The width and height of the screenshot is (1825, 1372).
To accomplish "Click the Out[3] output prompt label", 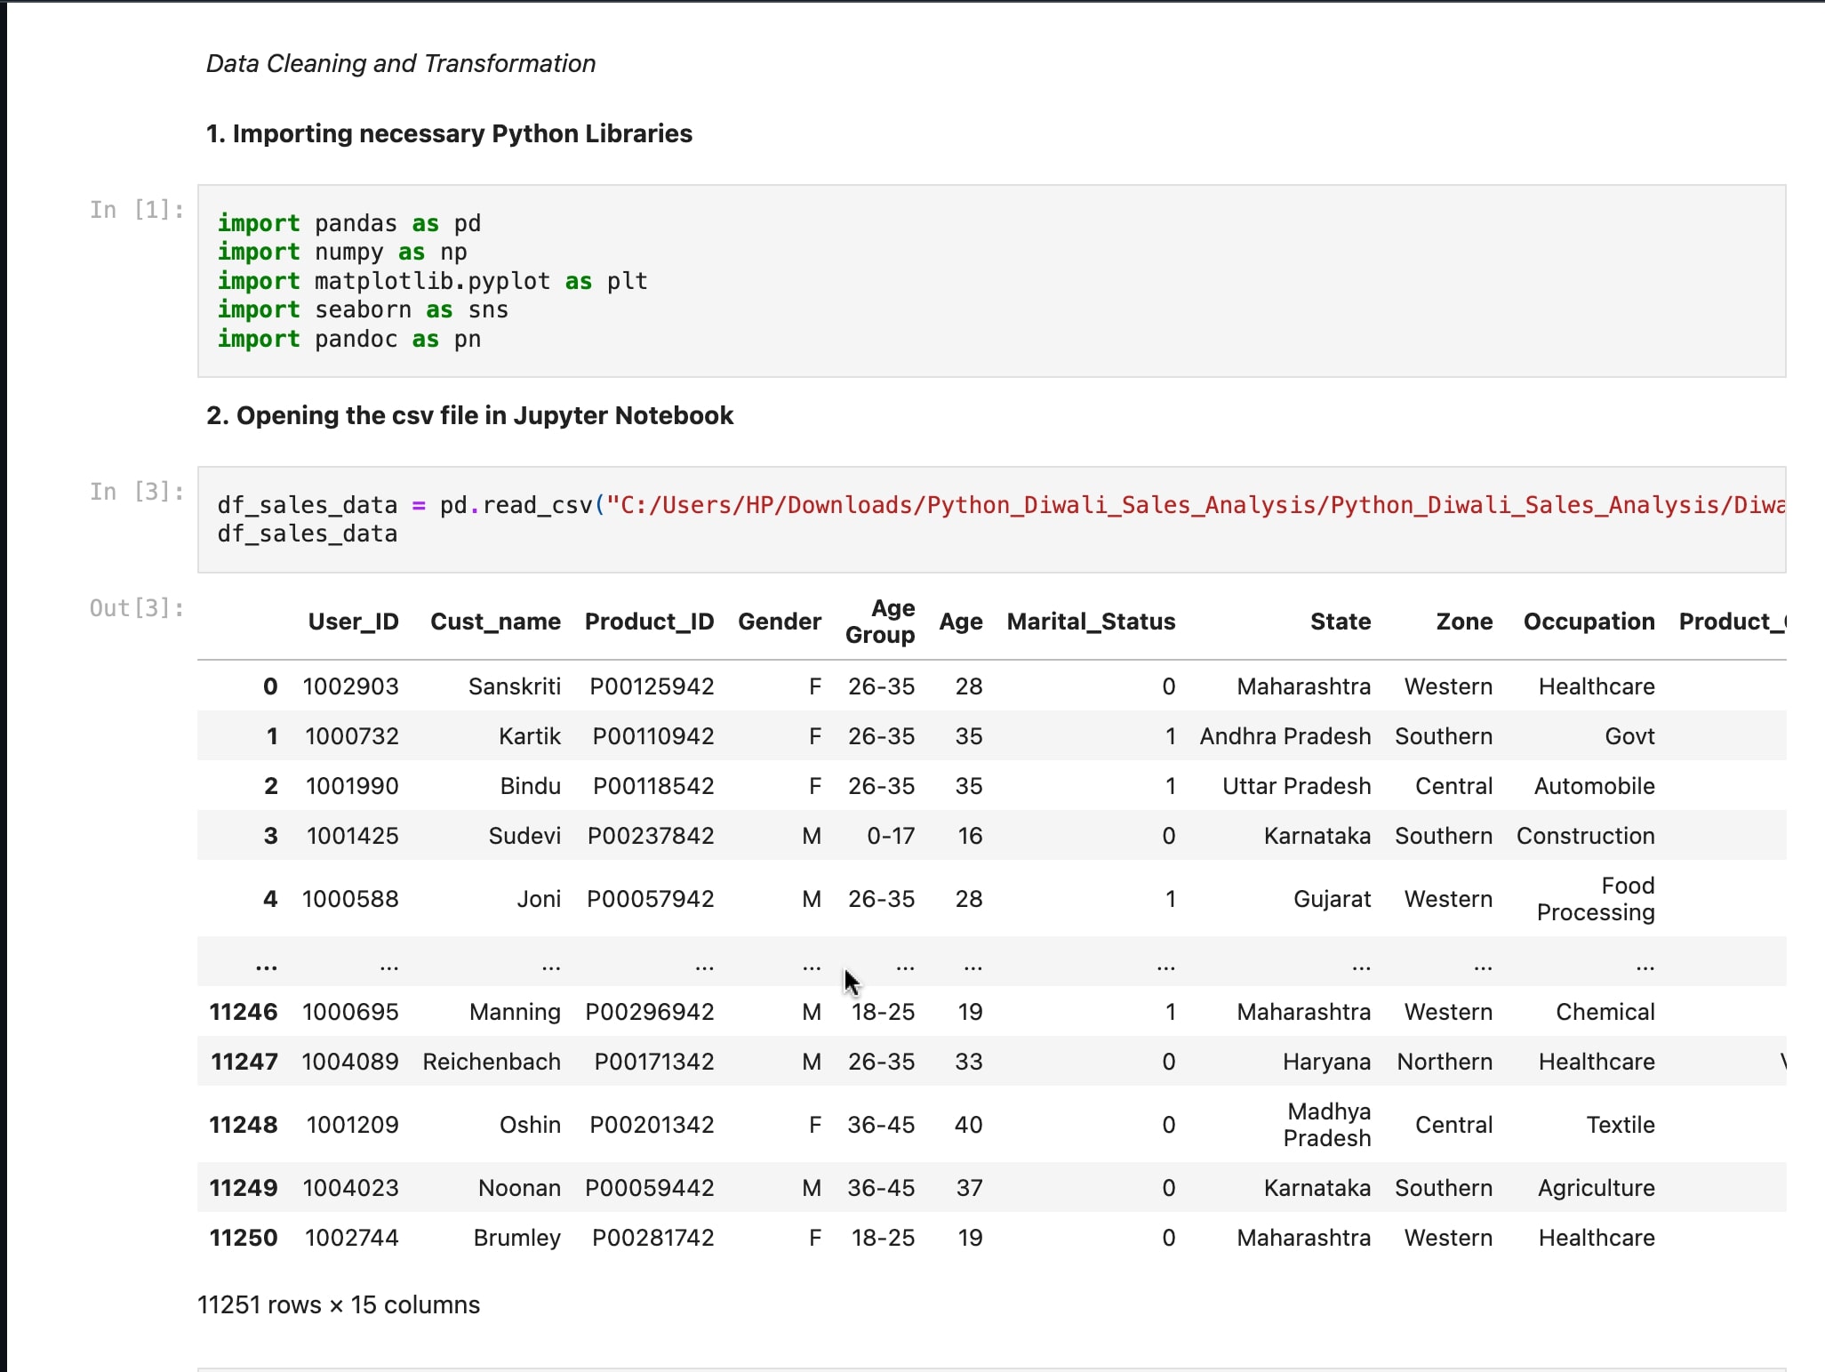I will coord(137,608).
